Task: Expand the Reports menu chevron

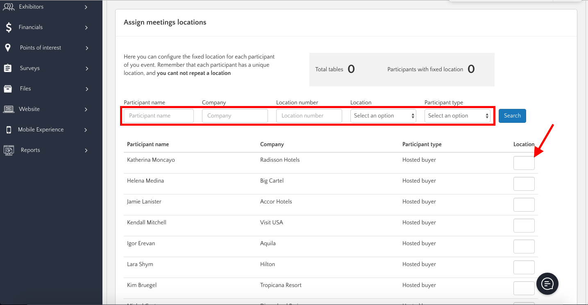Action: (86, 150)
